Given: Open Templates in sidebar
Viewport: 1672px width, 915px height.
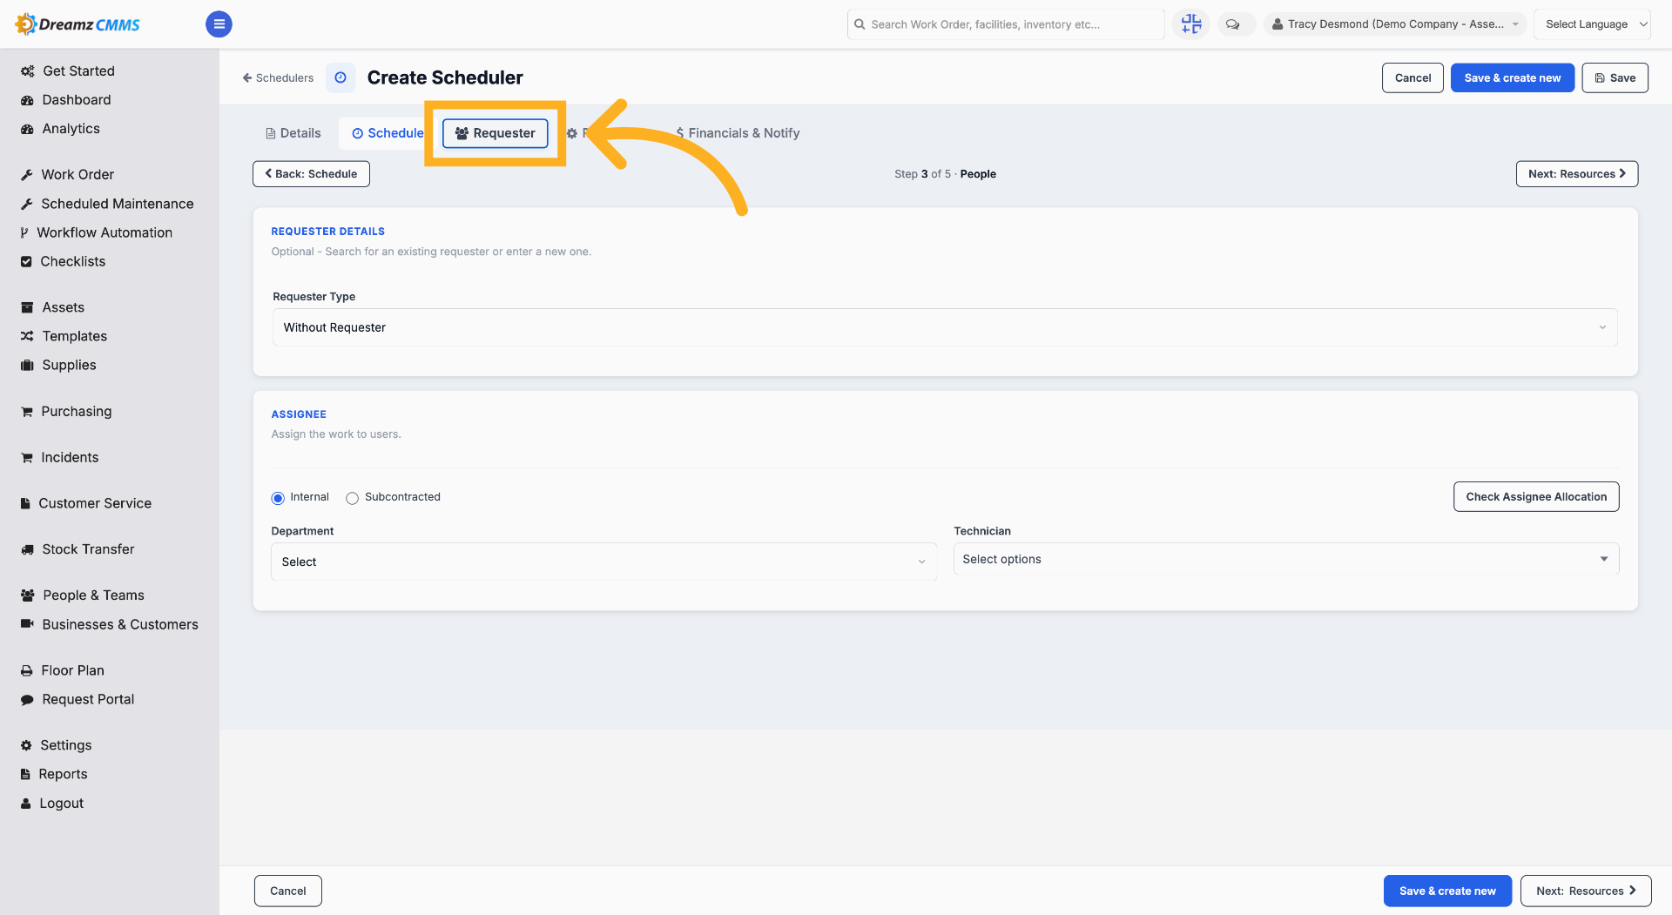Looking at the screenshot, I should pos(64,336).
